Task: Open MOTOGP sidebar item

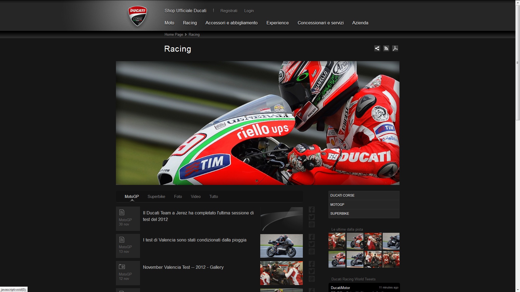Action: [364, 205]
